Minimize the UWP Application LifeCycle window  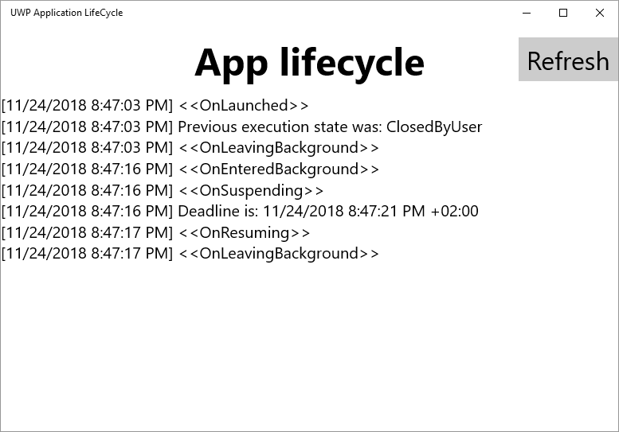527,13
